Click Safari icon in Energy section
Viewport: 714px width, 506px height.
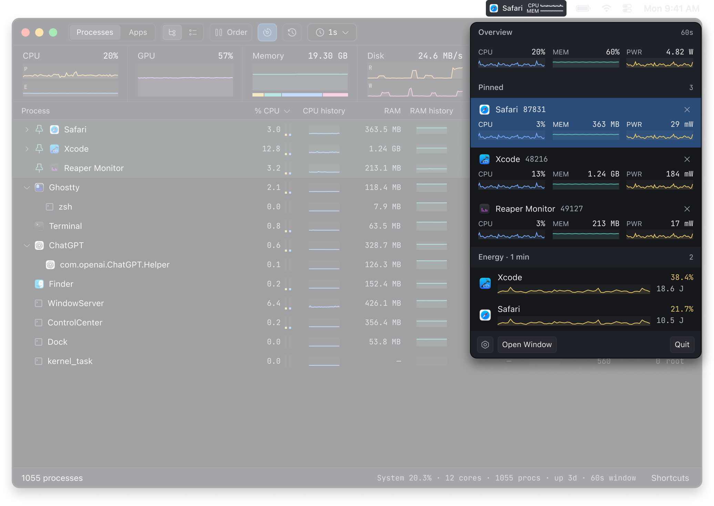coord(485,315)
